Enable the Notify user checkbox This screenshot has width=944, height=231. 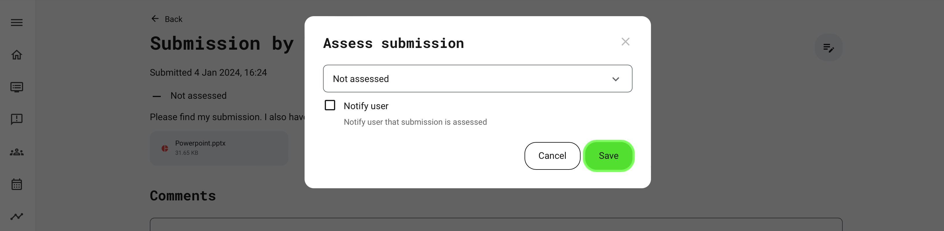(330, 106)
